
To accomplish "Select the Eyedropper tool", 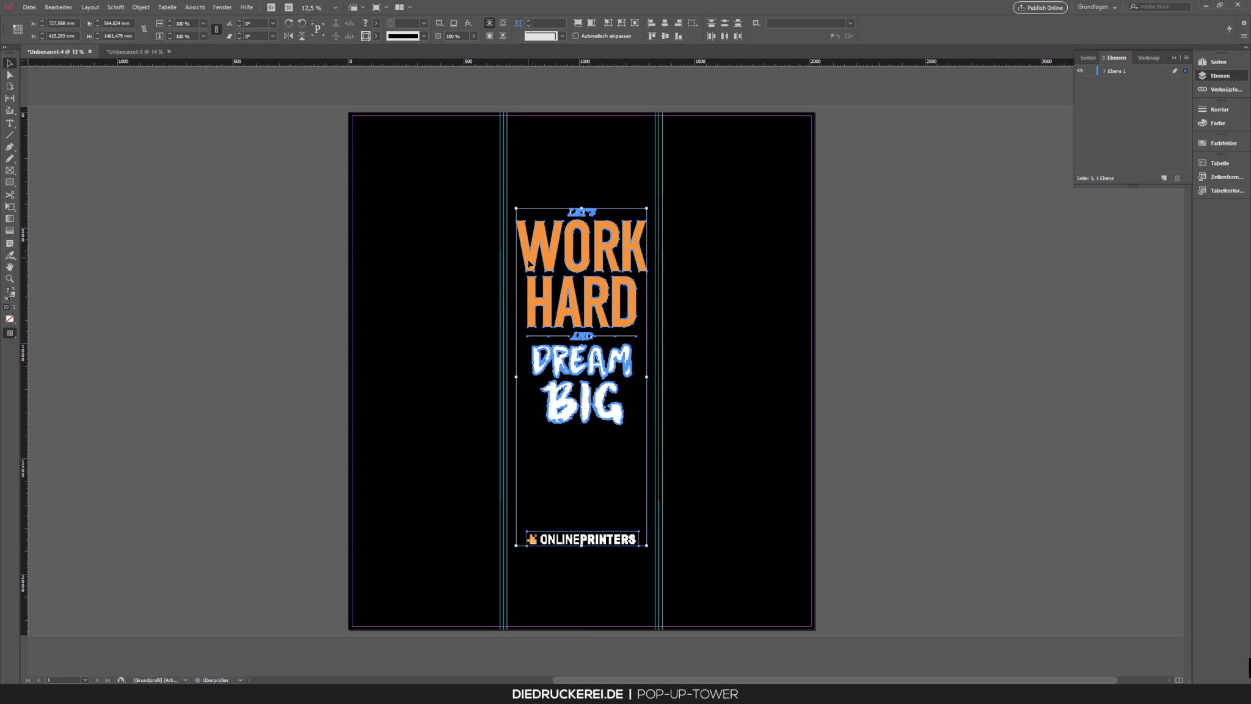I will (10, 255).
